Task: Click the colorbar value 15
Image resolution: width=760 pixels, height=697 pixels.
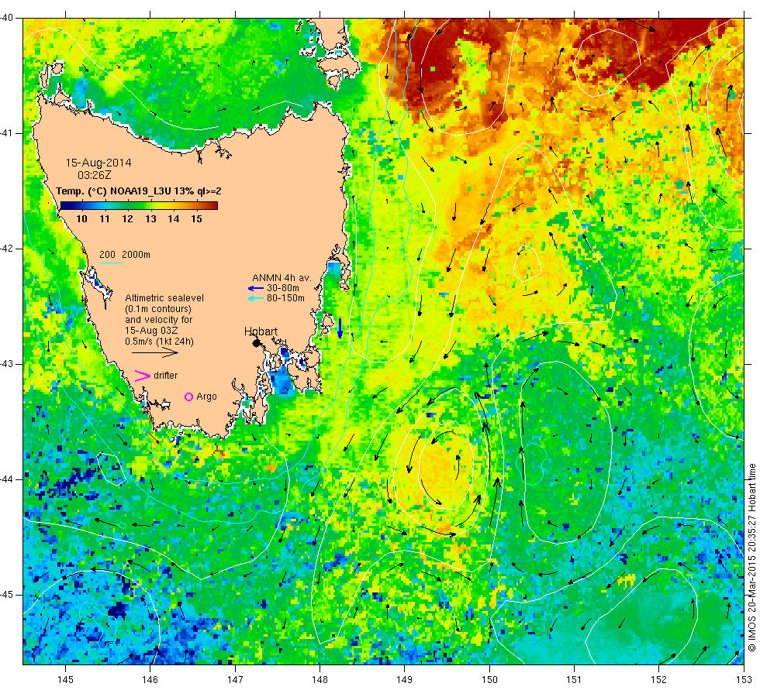Action: [196, 218]
